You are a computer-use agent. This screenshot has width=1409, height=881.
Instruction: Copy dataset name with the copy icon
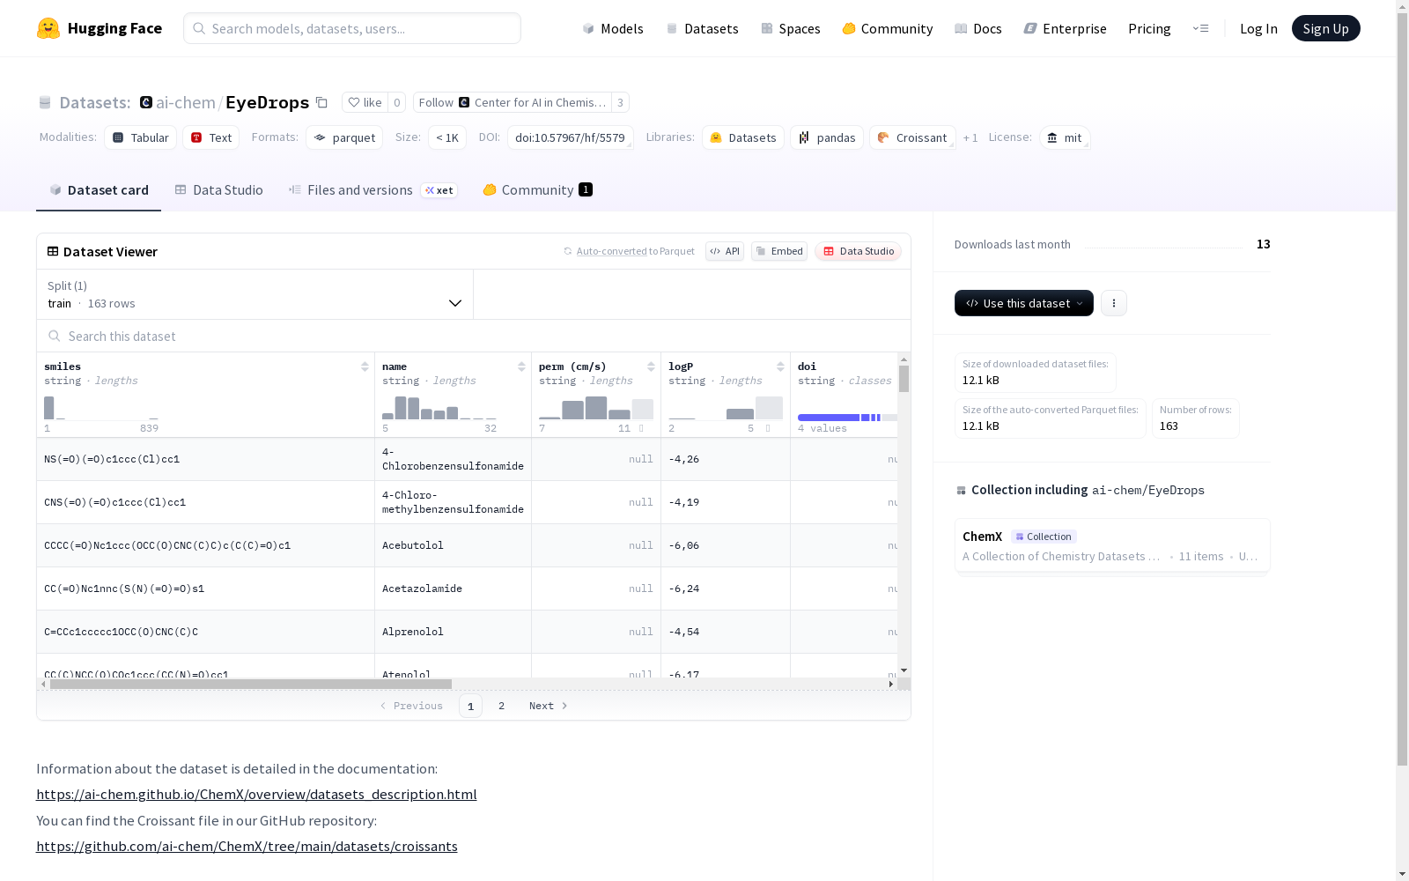click(x=322, y=103)
